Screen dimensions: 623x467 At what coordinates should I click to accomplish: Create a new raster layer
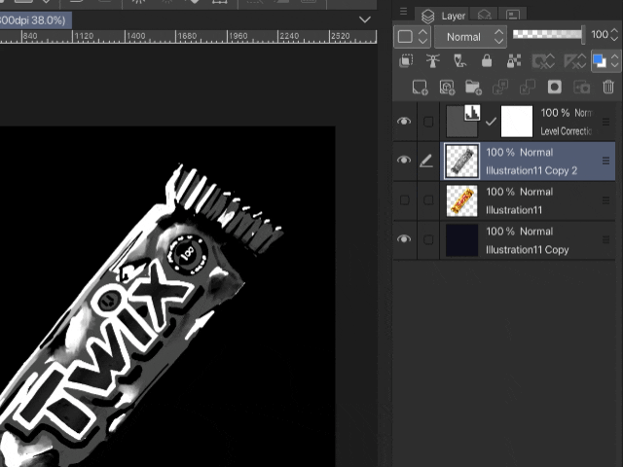click(x=420, y=88)
